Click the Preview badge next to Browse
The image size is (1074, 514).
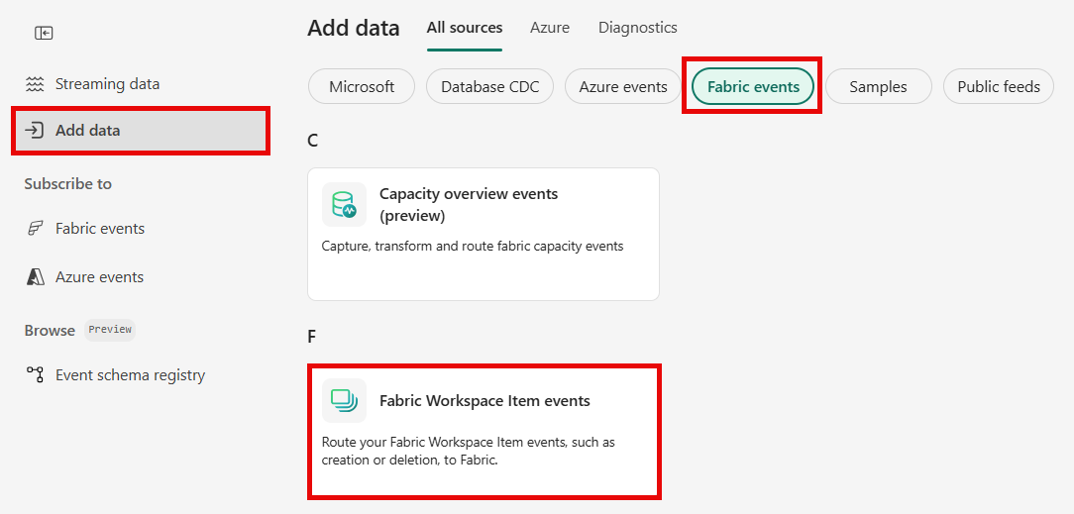(x=110, y=330)
